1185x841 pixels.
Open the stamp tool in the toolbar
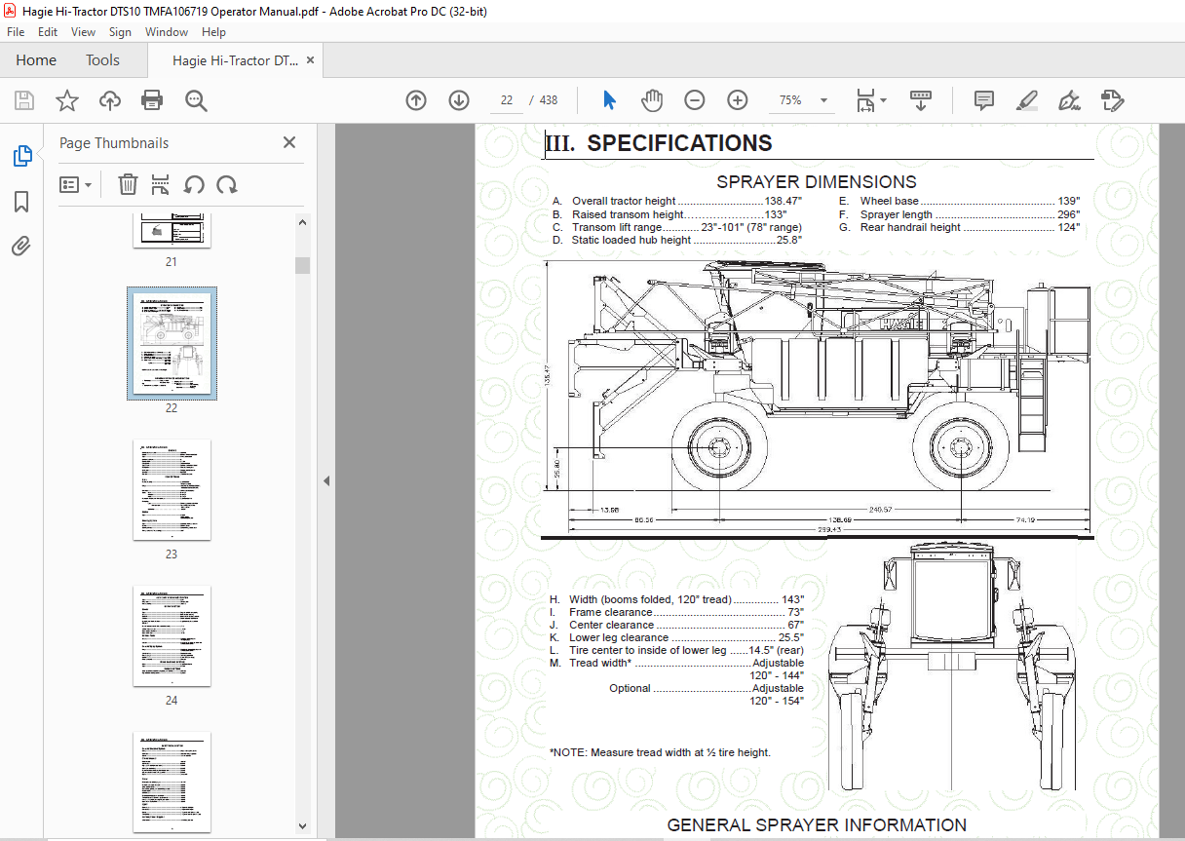point(1113,100)
